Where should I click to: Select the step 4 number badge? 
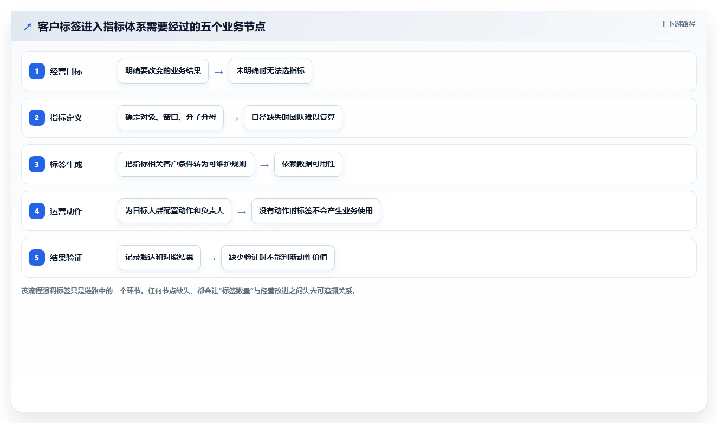(37, 211)
